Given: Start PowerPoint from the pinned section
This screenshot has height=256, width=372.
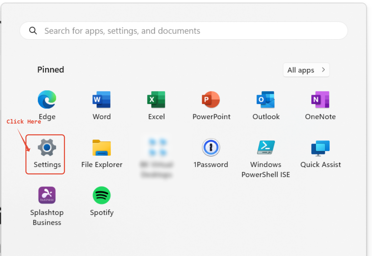Looking at the screenshot, I should pos(211,99).
